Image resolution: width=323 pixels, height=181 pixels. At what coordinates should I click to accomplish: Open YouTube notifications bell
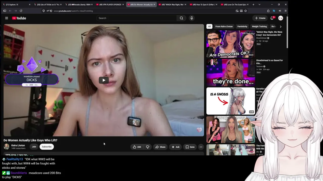click(x=272, y=18)
